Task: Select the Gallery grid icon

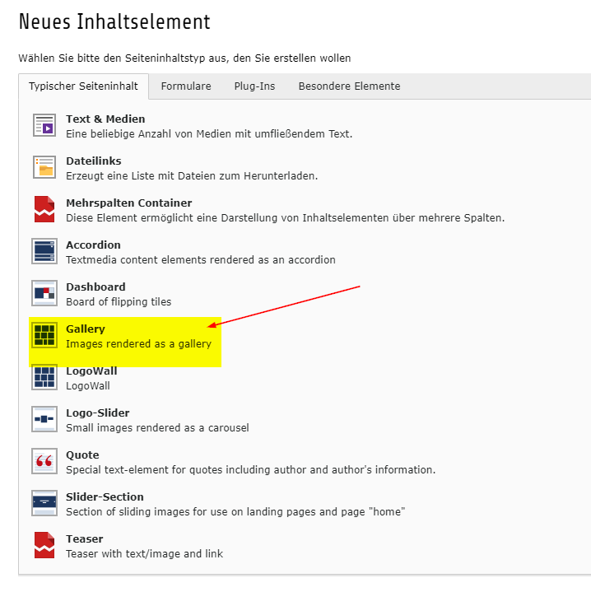Action: [x=44, y=335]
